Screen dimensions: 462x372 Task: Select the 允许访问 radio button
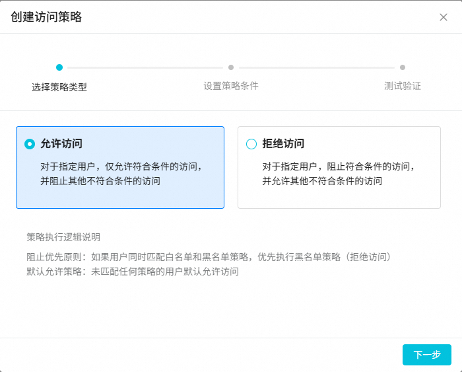point(29,144)
